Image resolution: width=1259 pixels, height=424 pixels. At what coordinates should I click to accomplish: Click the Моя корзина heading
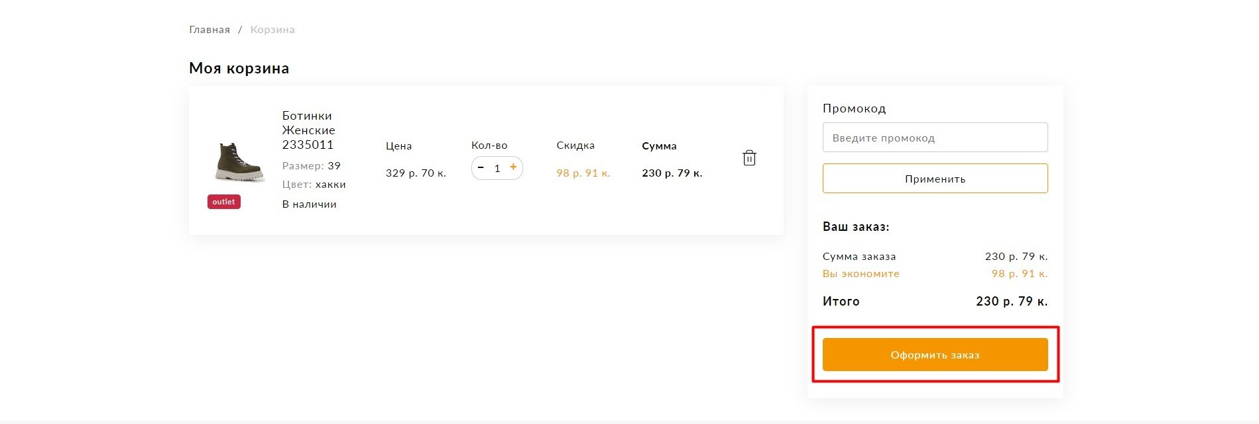coord(239,68)
